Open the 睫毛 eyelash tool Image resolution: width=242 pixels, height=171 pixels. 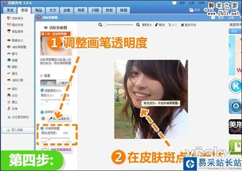coord(13,53)
